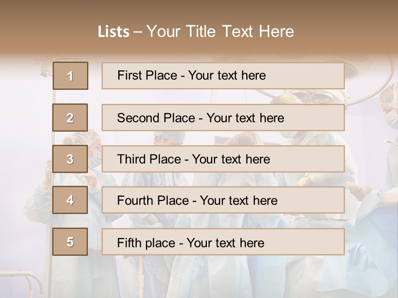Click the number 5 box
Viewport: 398px width, 298px height.
pos(70,242)
